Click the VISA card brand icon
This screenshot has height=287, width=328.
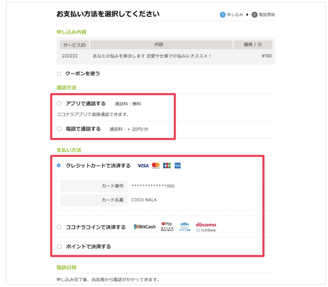143,165
